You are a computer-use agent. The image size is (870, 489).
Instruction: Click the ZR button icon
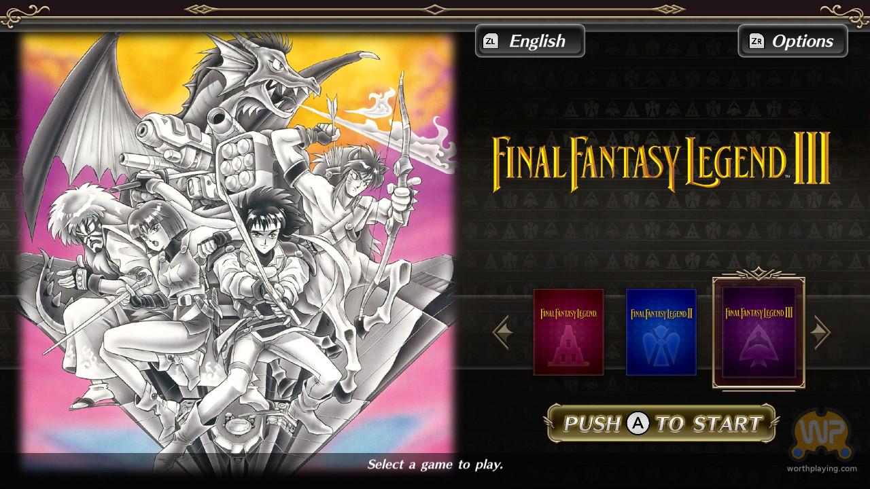pyautogui.click(x=756, y=41)
